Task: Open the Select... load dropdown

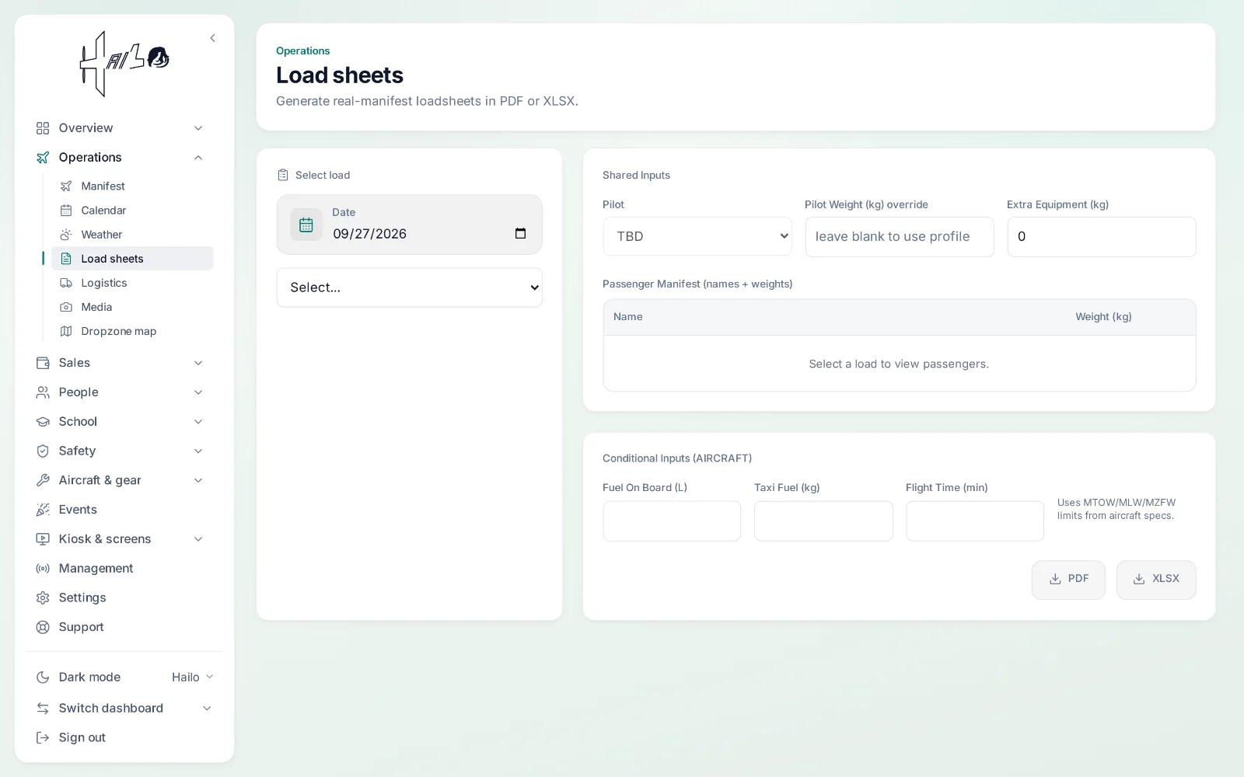Action: pyautogui.click(x=409, y=287)
